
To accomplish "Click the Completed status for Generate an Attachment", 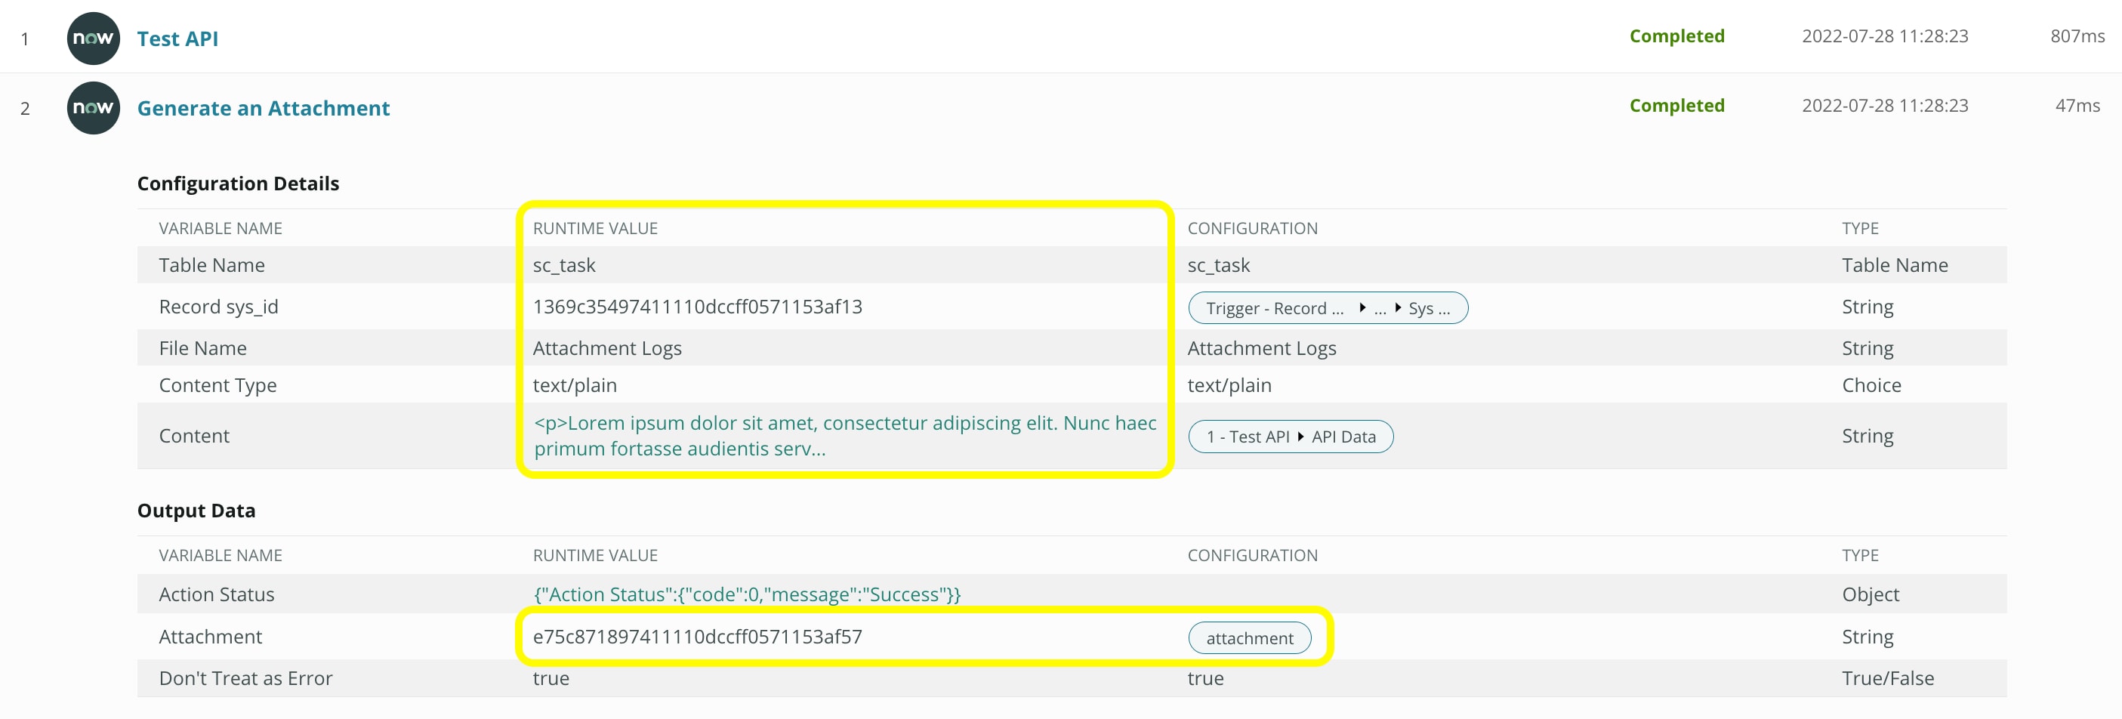I will click(1676, 104).
